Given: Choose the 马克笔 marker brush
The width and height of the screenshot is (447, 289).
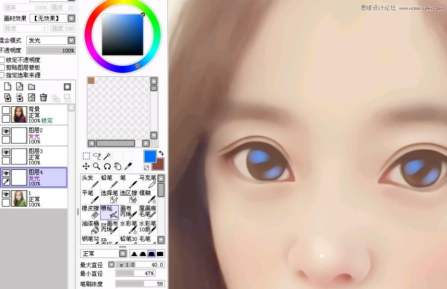Looking at the screenshot, I should [148, 181].
